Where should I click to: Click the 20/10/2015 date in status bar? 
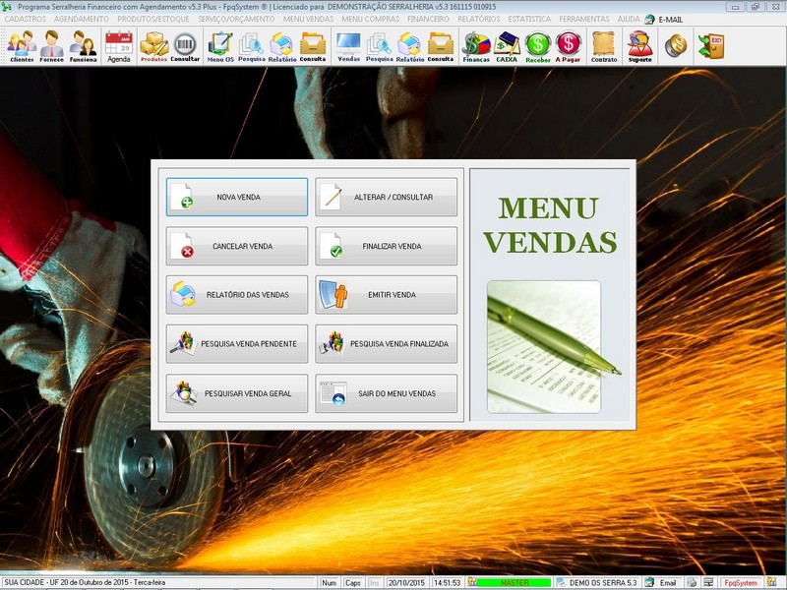pyautogui.click(x=406, y=582)
